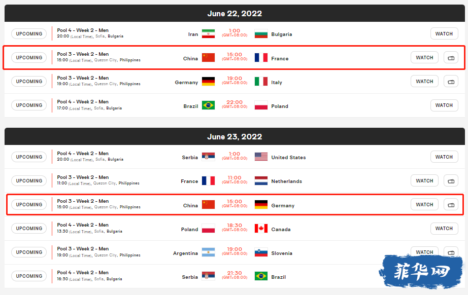This screenshot has width=468, height=295.
Task: Click the Canada flag icon
Action: tap(261, 229)
